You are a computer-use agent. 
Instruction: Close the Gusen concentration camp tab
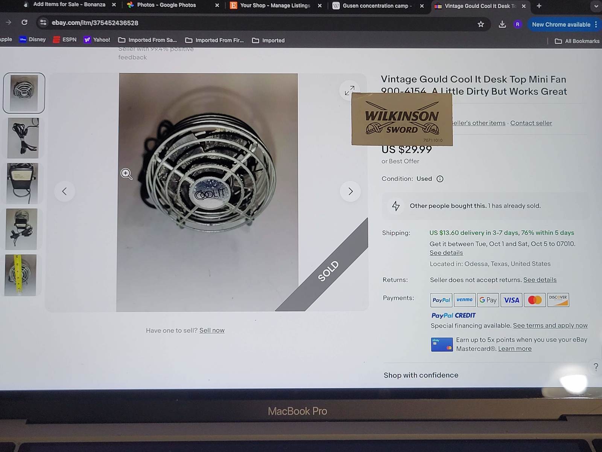pos(422,6)
